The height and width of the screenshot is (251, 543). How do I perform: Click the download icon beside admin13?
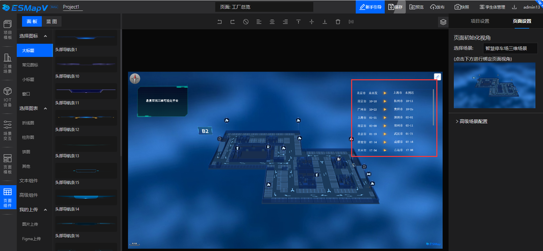point(514,7)
